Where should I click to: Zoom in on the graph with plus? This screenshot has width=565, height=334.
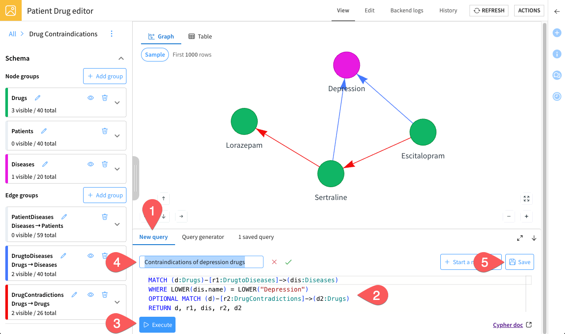[527, 216]
